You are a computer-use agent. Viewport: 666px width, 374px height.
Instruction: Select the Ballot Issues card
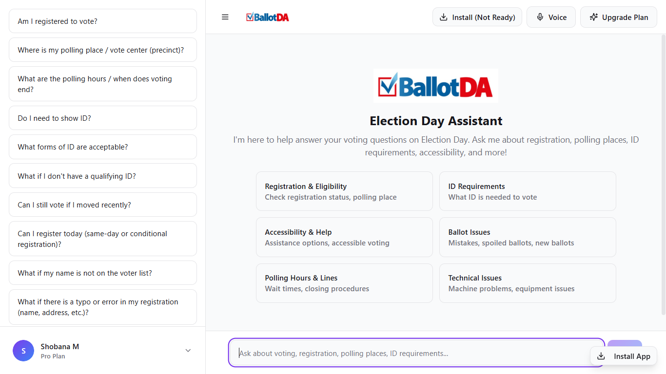click(528, 237)
